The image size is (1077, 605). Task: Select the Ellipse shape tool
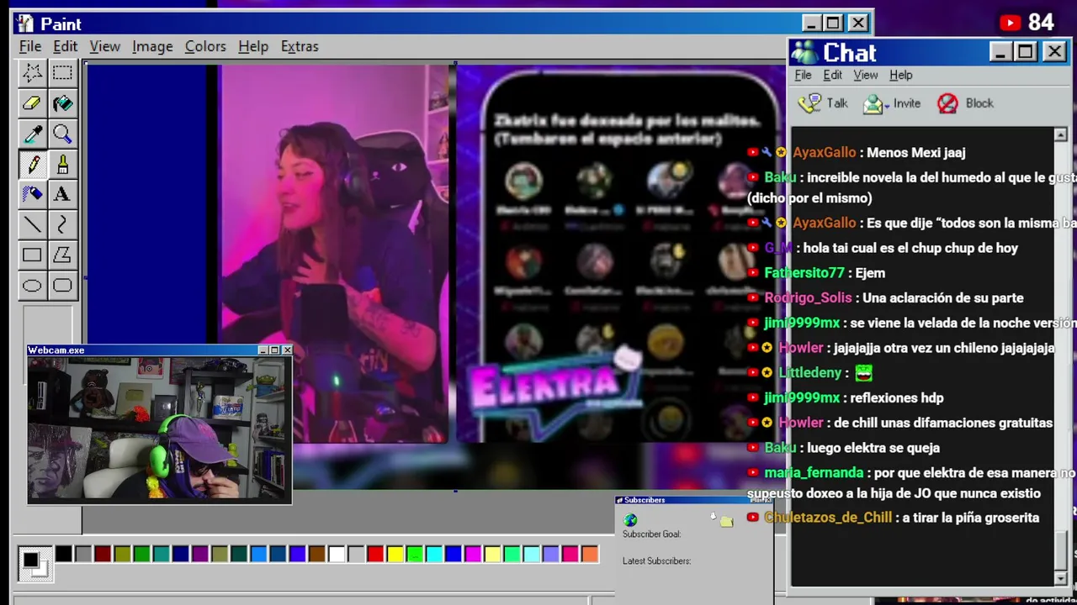pos(32,286)
